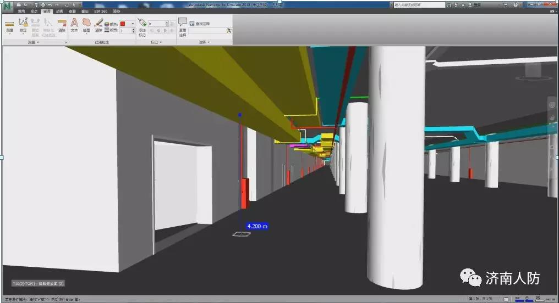Click the red redline color swatch
This screenshot has width=559, height=303.
point(123,24)
